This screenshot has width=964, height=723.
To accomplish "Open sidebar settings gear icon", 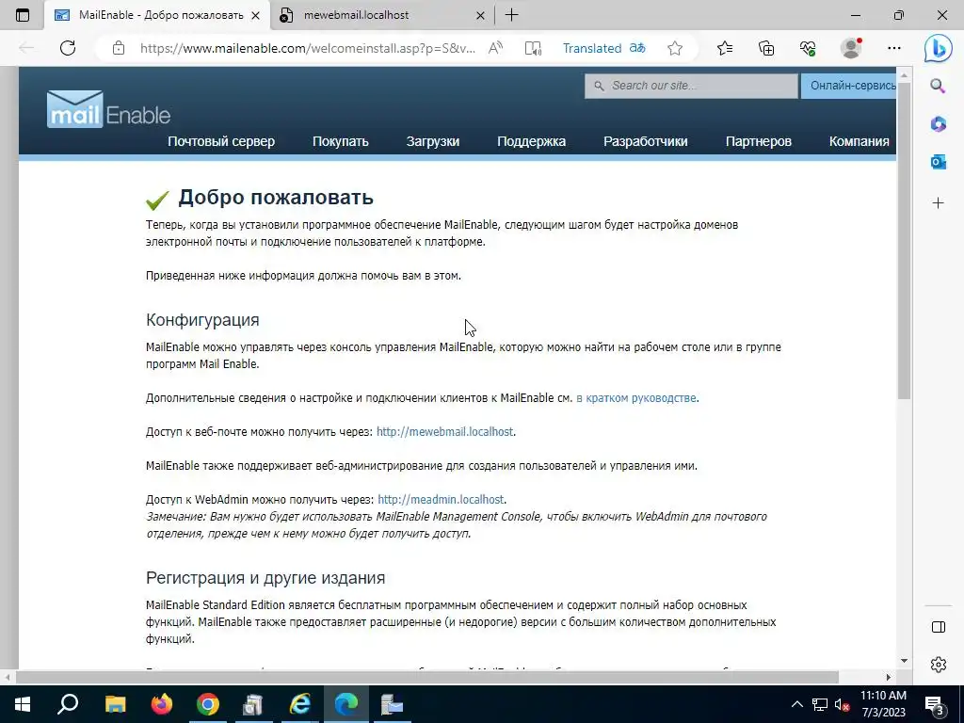I will 939,665.
